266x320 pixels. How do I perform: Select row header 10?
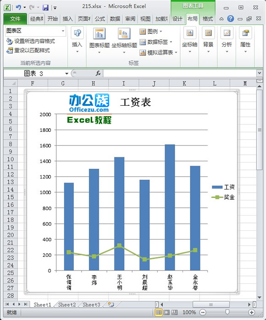(11, 159)
